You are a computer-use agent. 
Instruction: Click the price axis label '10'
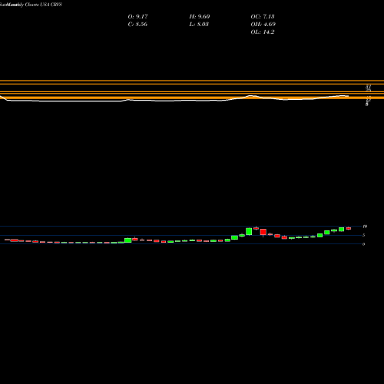[365, 227]
